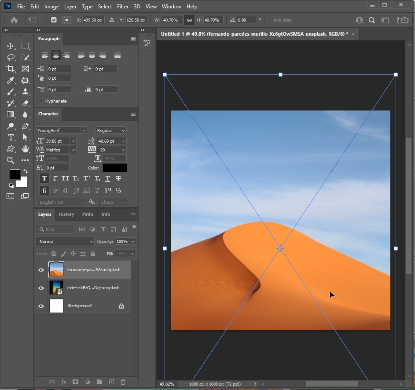This screenshot has height=390, width=415.
Task: Select the Path Selection arrow tool
Action: click(x=25, y=137)
